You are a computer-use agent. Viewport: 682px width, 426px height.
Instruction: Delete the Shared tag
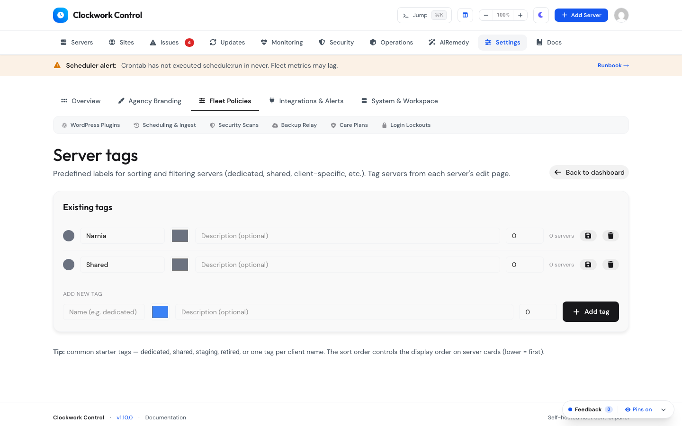(x=610, y=265)
